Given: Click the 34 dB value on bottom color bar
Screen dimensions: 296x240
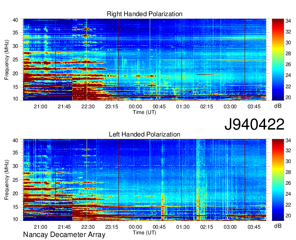Looking at the screenshot, I should (x=288, y=140).
